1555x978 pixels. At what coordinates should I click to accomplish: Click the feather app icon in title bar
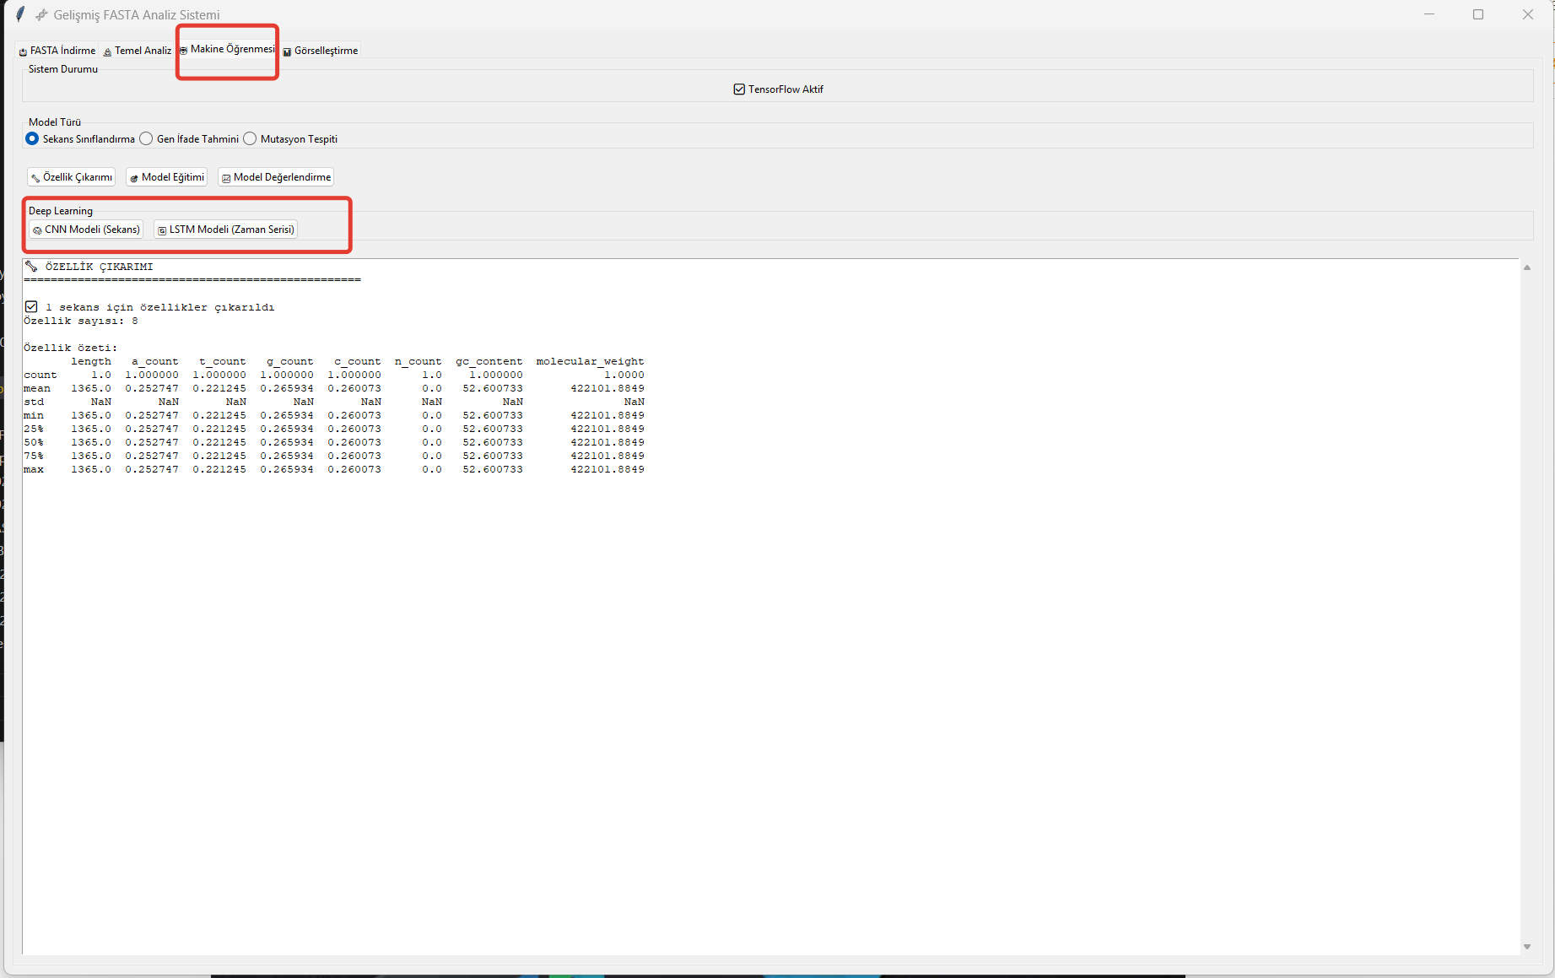[20, 14]
